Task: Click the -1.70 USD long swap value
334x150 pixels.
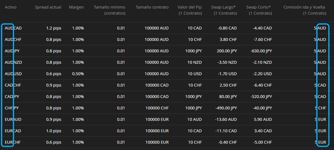Action: point(228,74)
